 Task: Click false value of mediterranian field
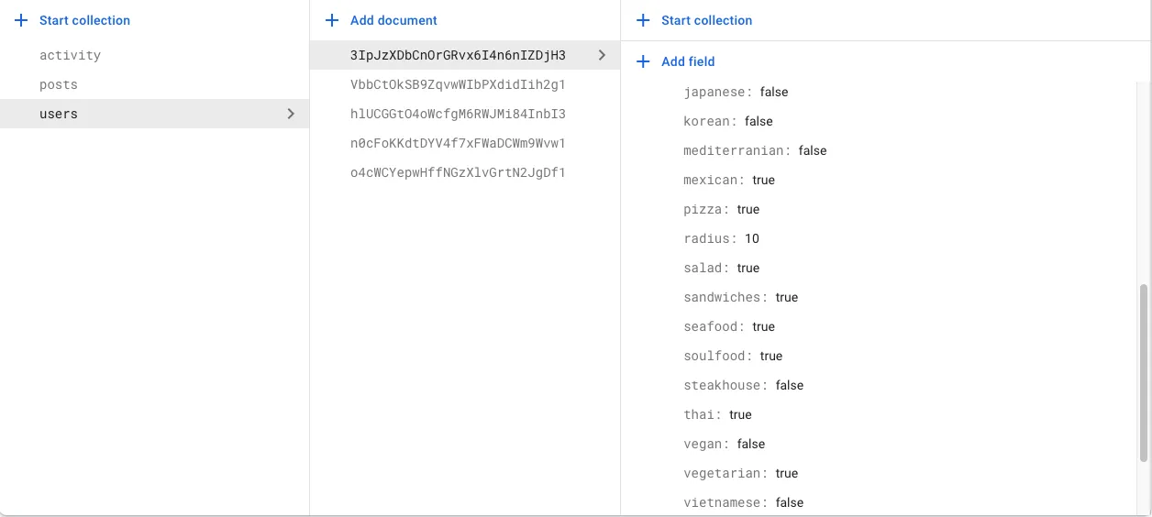[x=813, y=150]
